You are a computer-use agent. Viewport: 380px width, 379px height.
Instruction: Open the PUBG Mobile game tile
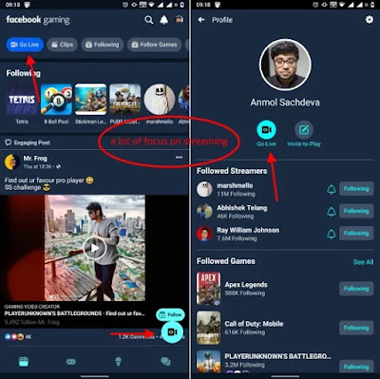(x=125, y=100)
